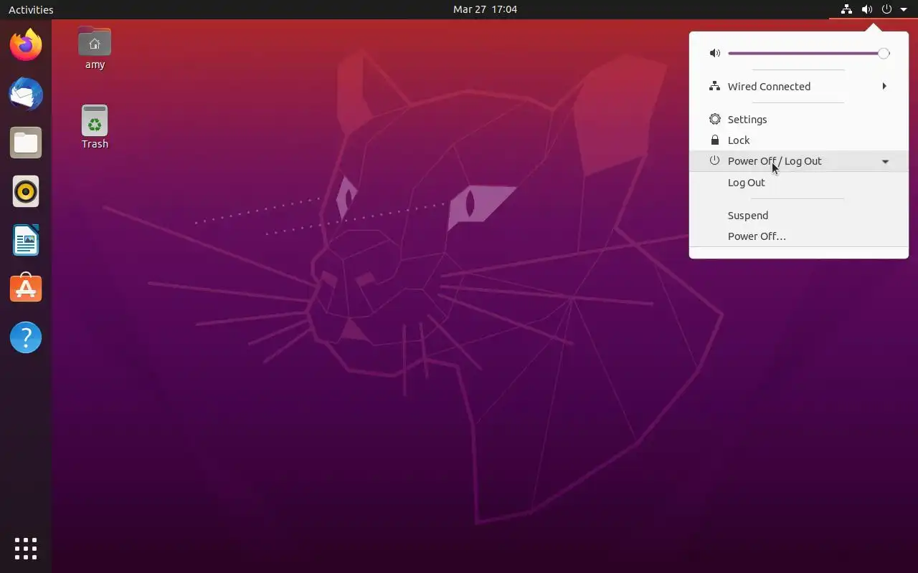Click the Power Off / Log Out label

[775, 161]
